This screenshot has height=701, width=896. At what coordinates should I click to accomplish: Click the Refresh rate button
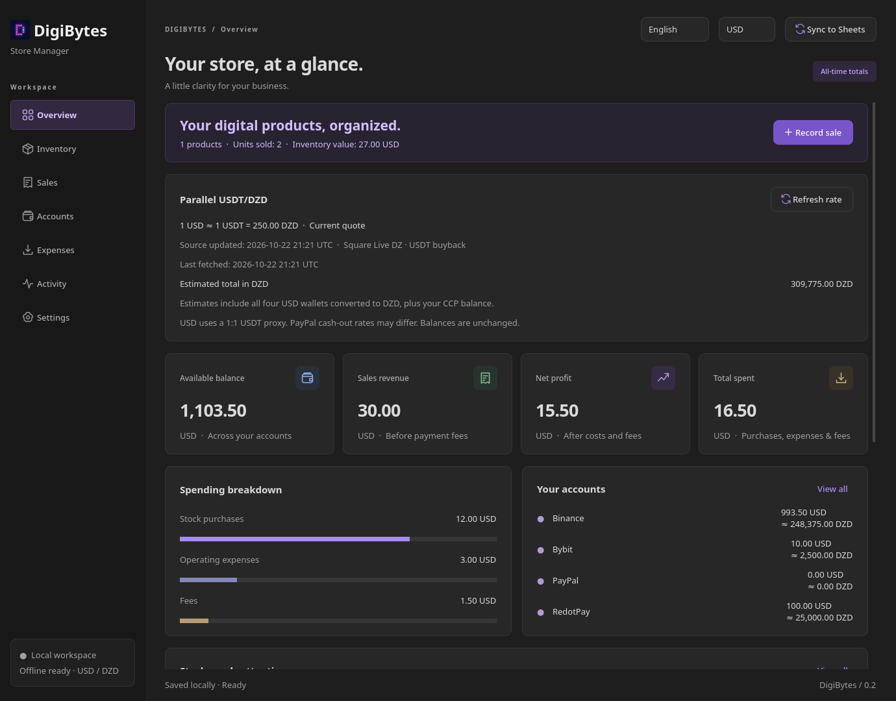click(812, 199)
